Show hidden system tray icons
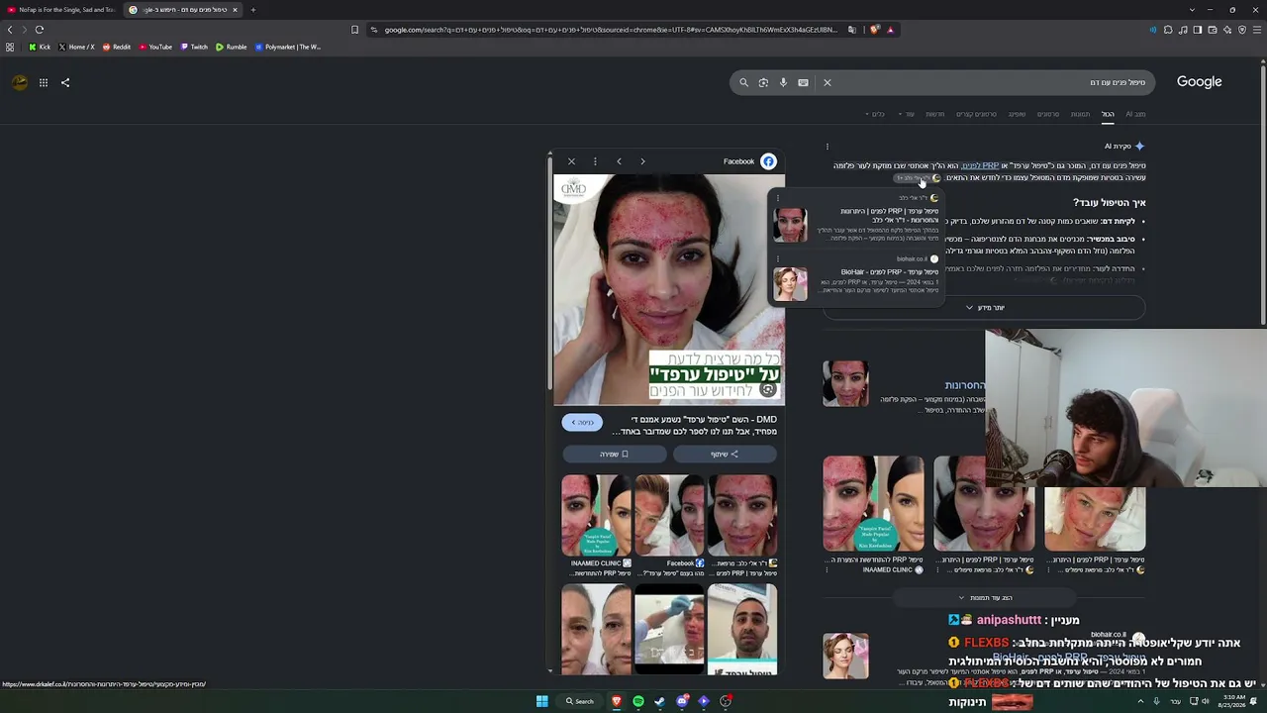The height and width of the screenshot is (713, 1267). pos(1140,701)
